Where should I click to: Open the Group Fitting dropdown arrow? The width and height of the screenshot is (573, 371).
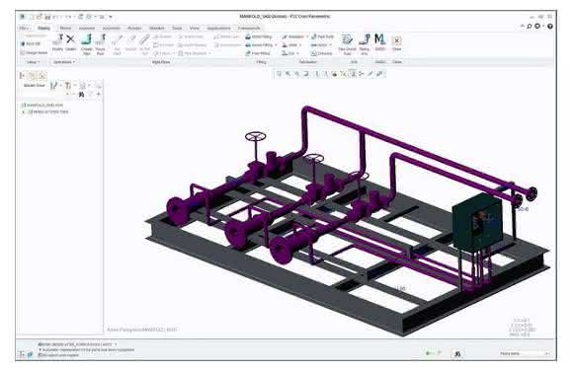tap(276, 45)
